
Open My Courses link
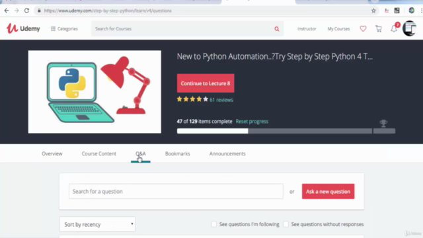point(338,28)
